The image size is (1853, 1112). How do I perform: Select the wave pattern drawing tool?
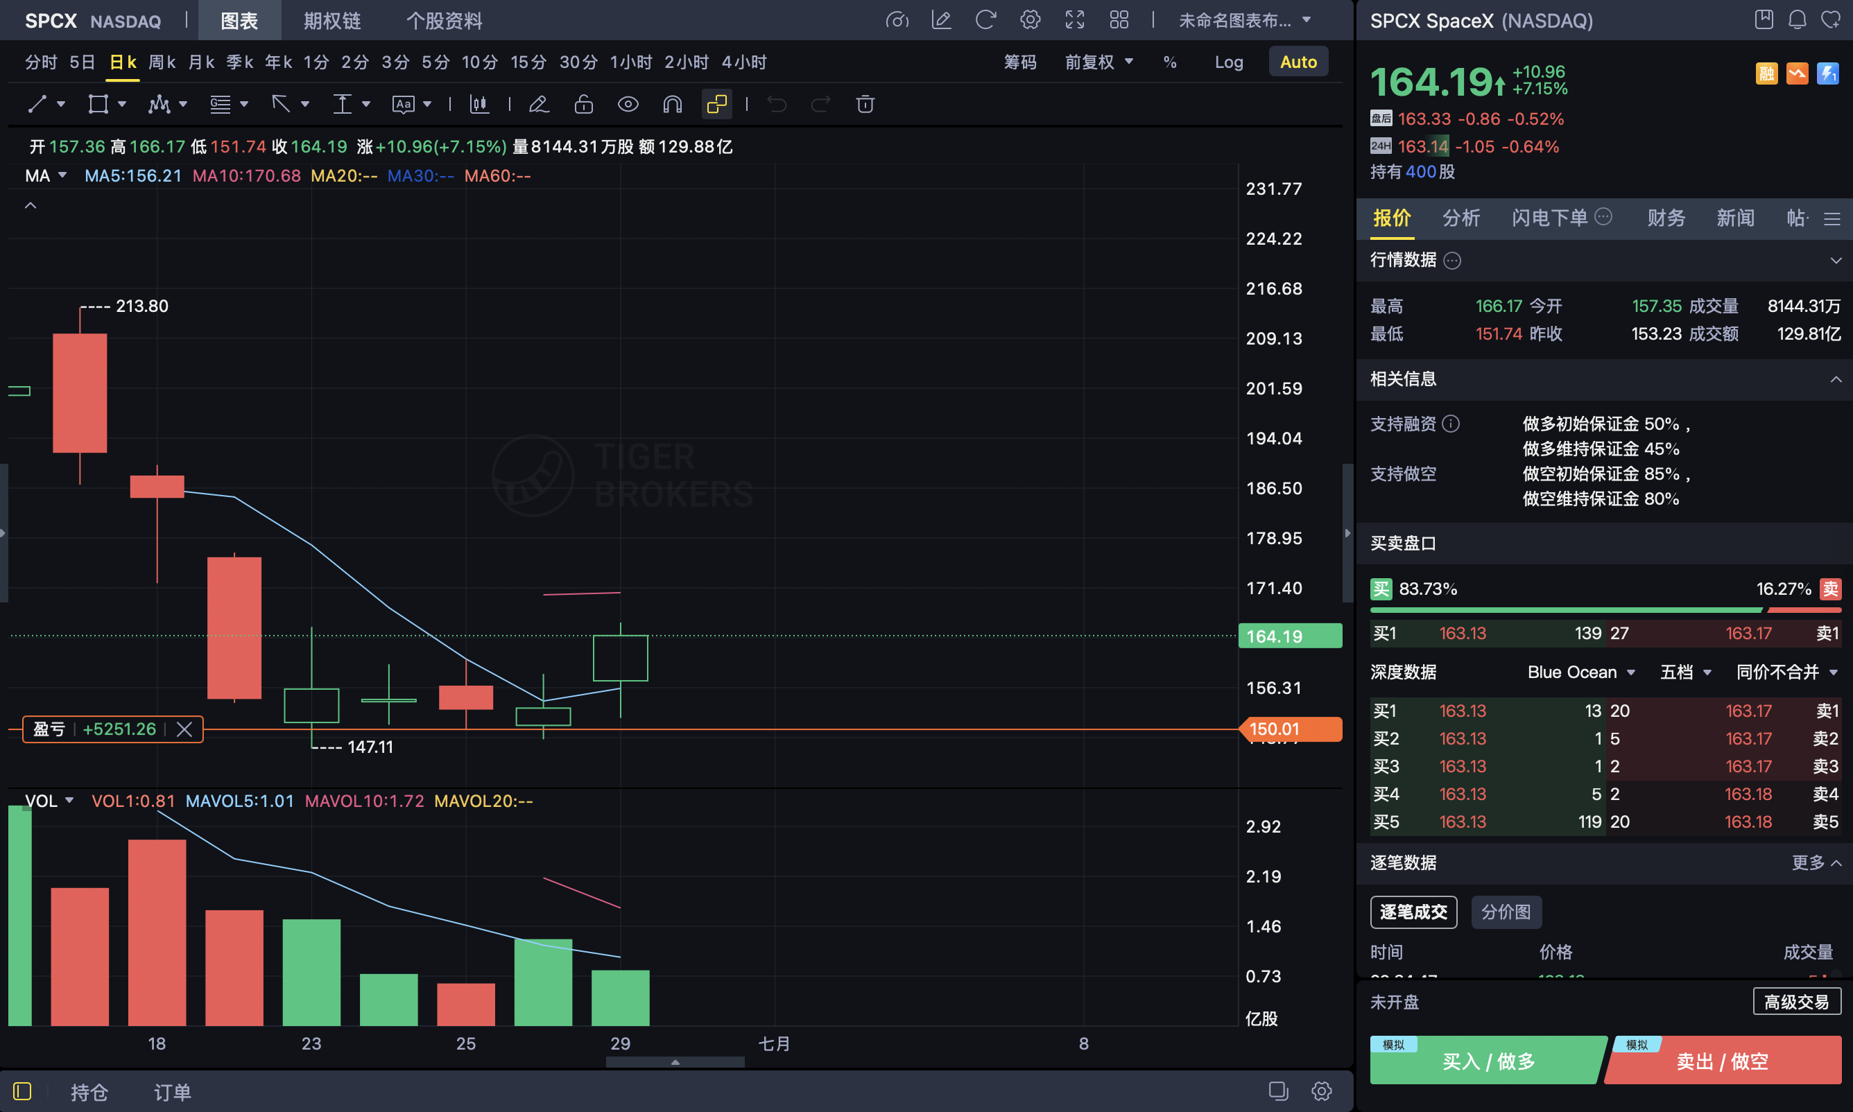[159, 104]
